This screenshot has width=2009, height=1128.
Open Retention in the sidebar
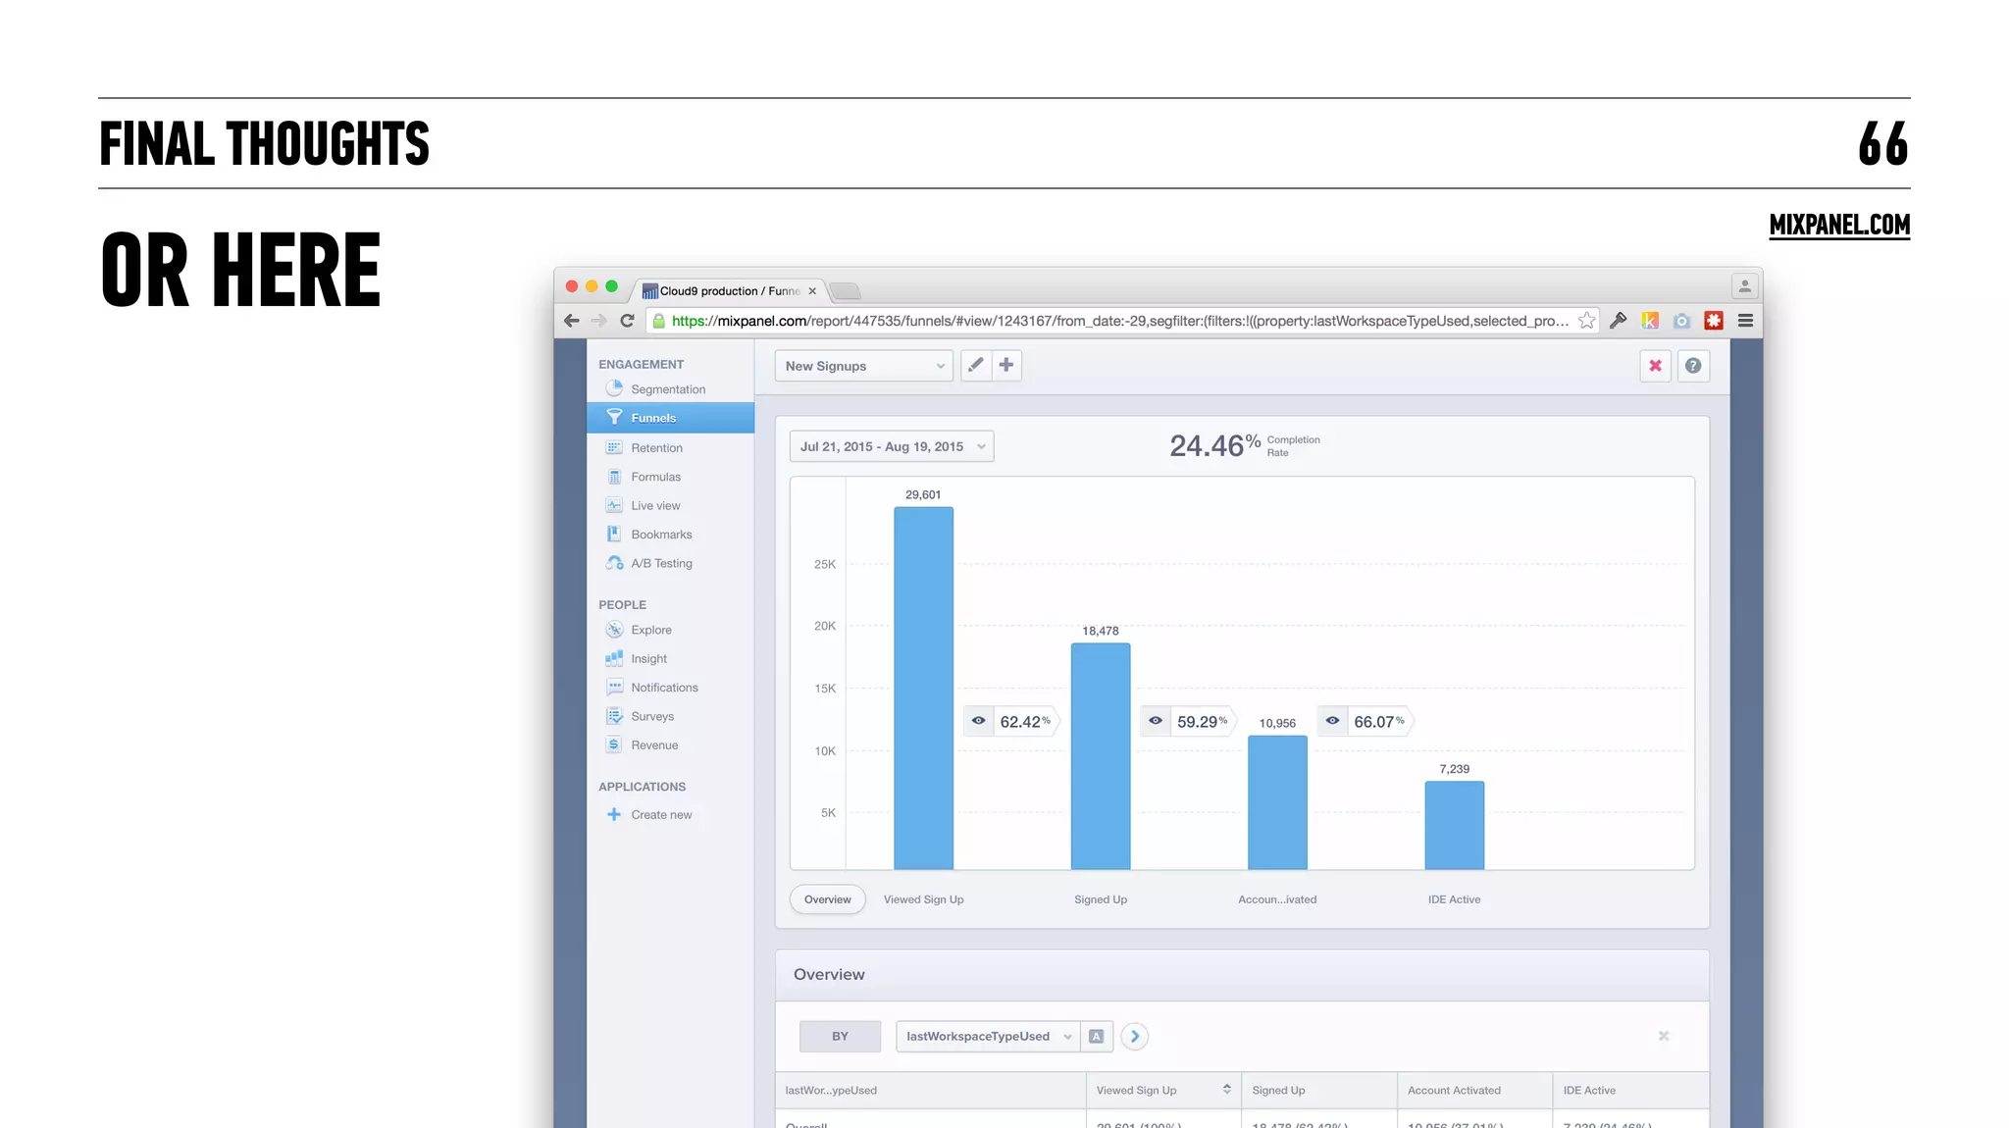tap(656, 448)
